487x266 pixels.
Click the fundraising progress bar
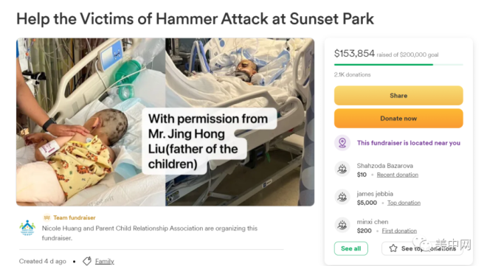click(x=398, y=65)
